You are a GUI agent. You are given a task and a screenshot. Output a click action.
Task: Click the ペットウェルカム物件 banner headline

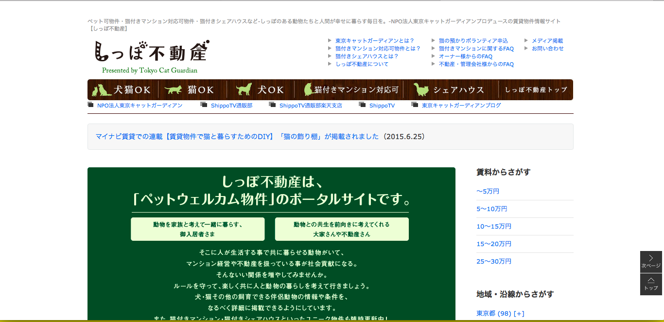(272, 199)
